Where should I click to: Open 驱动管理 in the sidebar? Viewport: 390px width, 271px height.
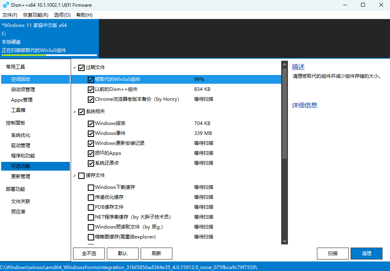click(x=21, y=145)
